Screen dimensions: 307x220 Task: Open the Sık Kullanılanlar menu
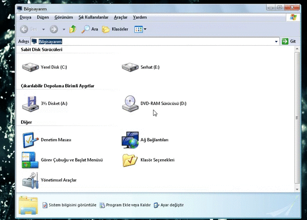[x=93, y=18]
